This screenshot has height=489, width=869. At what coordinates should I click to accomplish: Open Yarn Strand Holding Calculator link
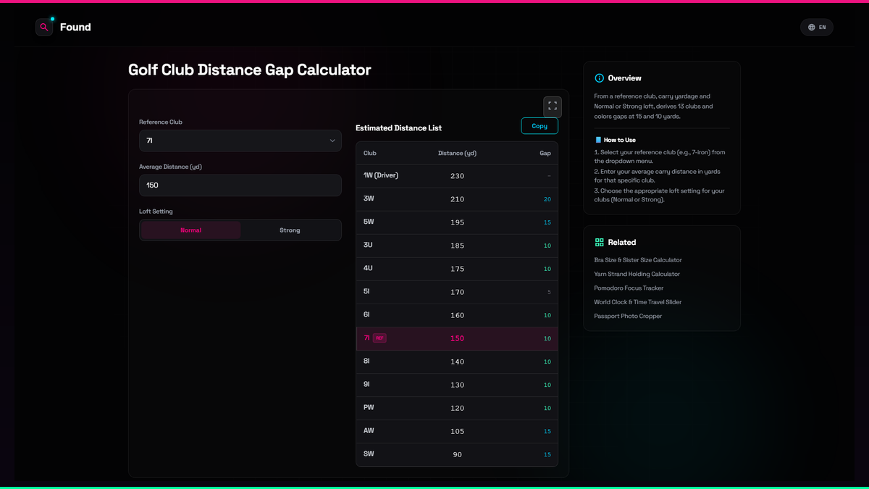[637, 274]
